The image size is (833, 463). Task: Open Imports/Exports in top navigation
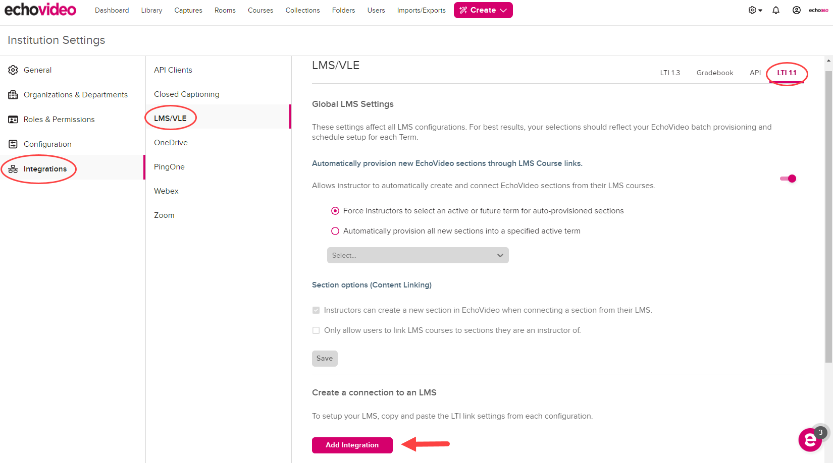point(422,10)
